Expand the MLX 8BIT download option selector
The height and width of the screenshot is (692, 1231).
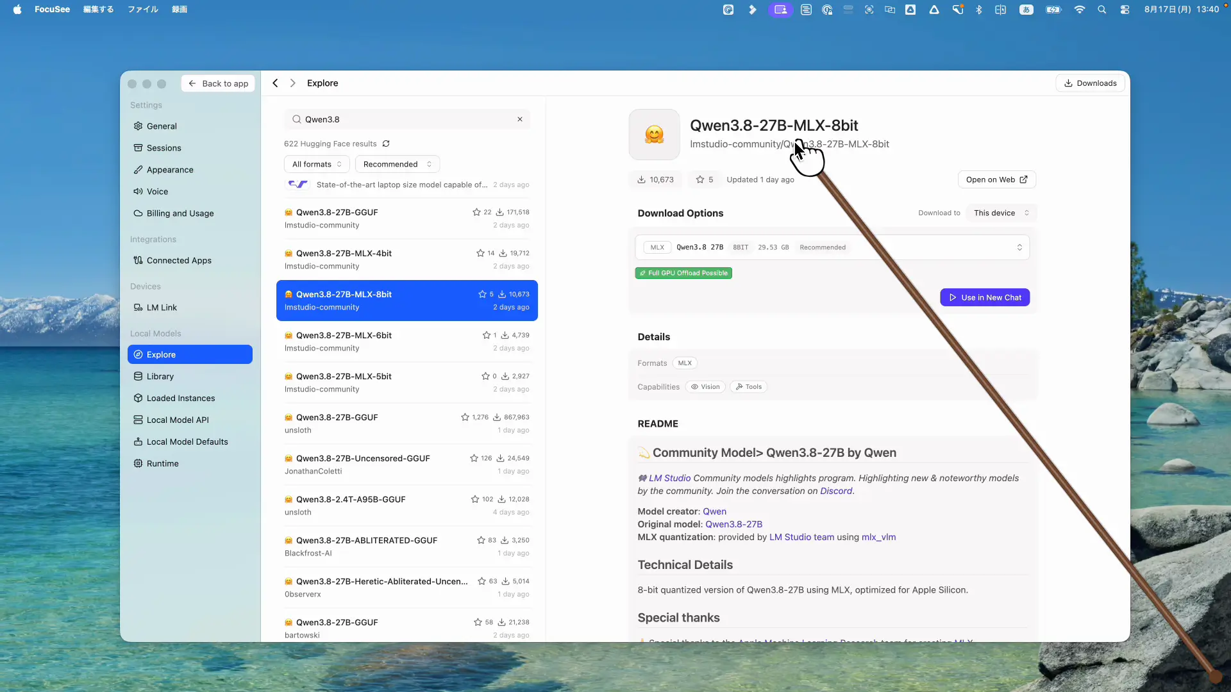click(832, 247)
